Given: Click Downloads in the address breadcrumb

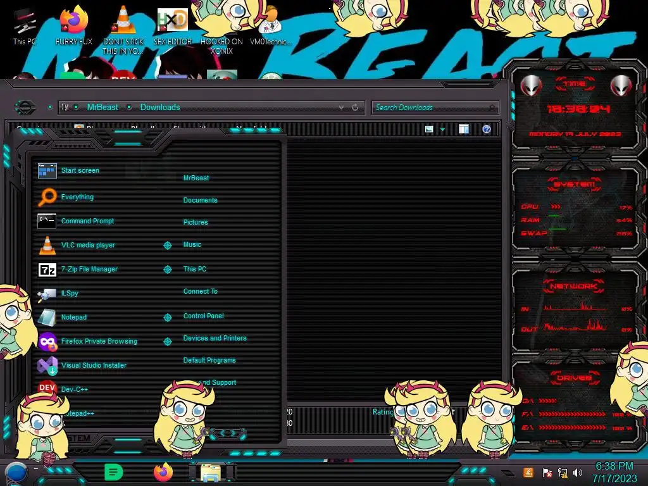Looking at the screenshot, I should point(160,108).
